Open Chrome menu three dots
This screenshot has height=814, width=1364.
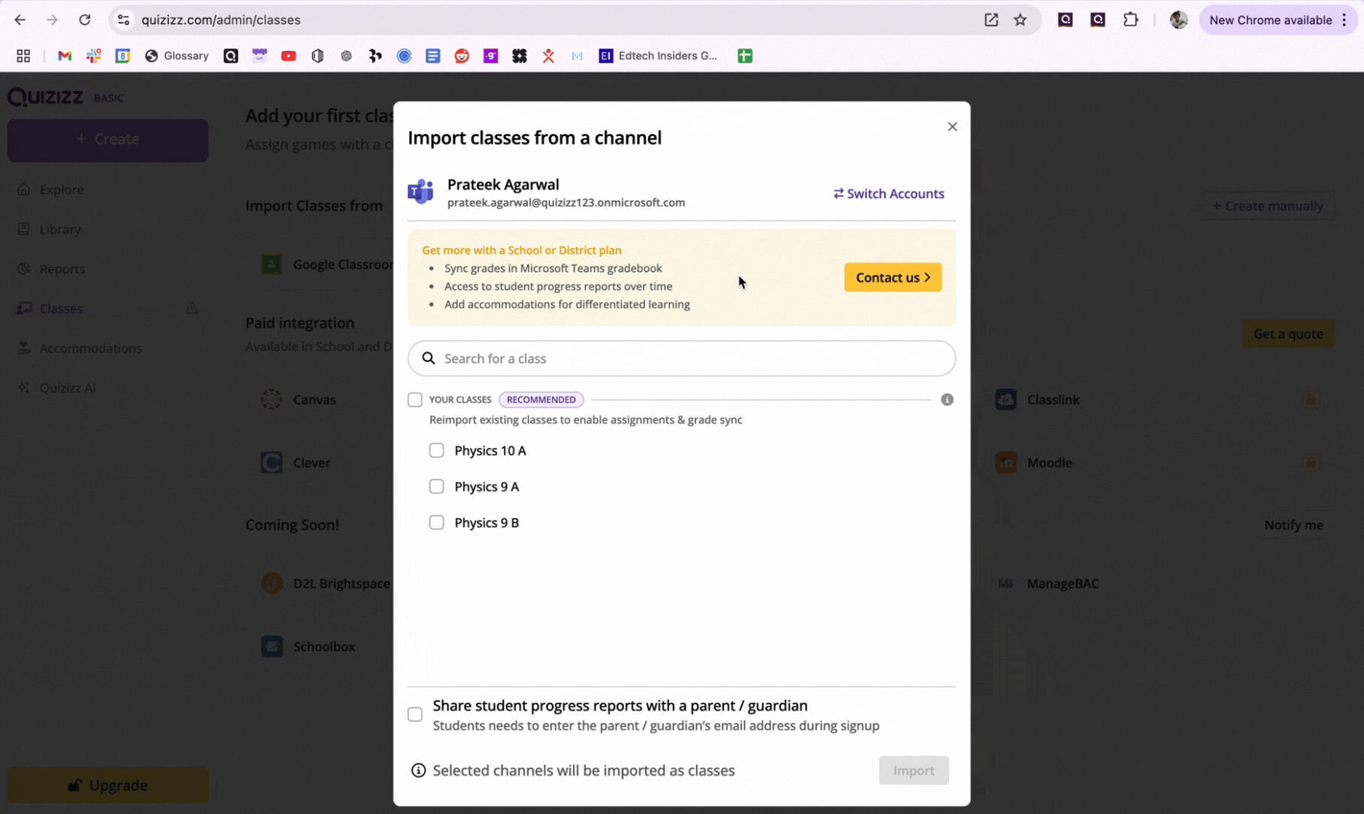coord(1344,20)
